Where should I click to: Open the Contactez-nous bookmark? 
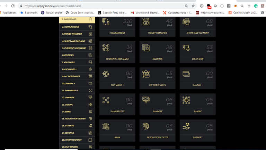tap(177, 13)
